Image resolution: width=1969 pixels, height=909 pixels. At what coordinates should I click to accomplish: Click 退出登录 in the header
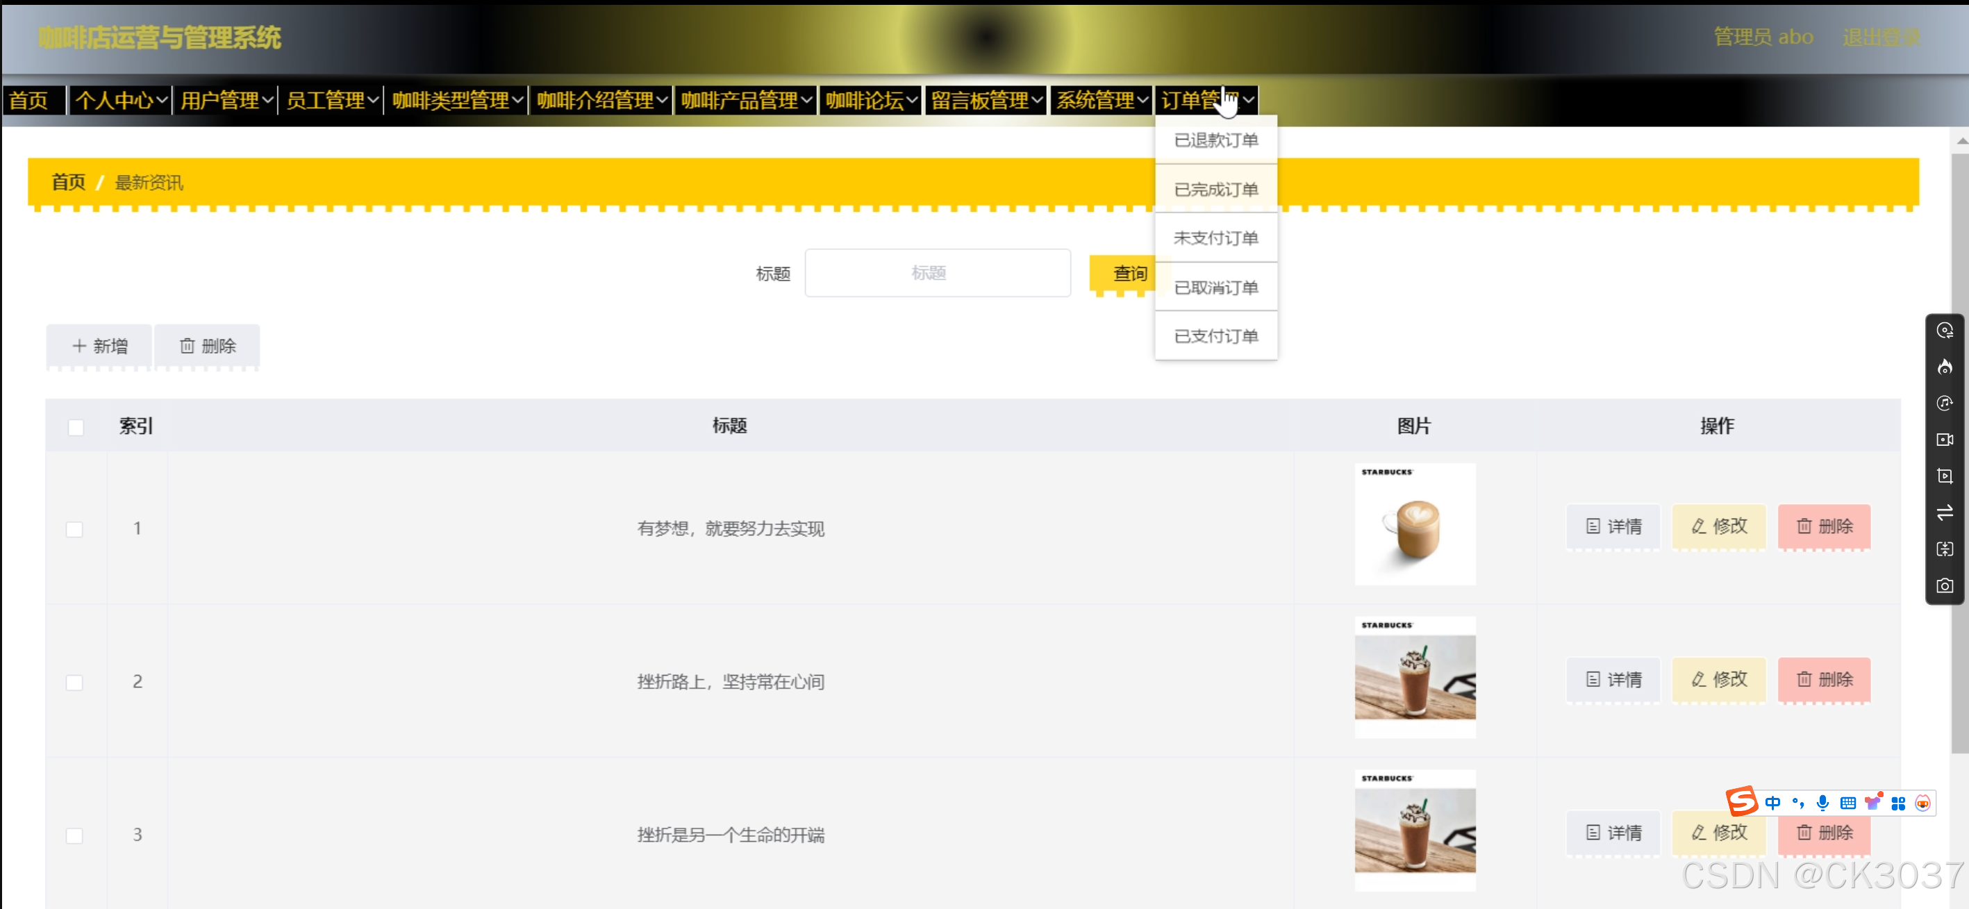coord(1881,37)
